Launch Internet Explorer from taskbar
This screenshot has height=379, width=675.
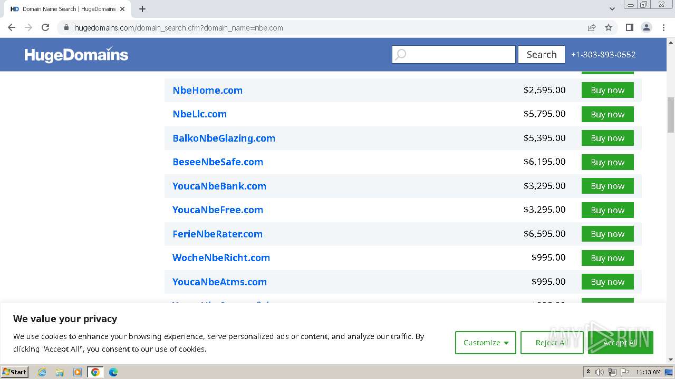[x=42, y=372]
